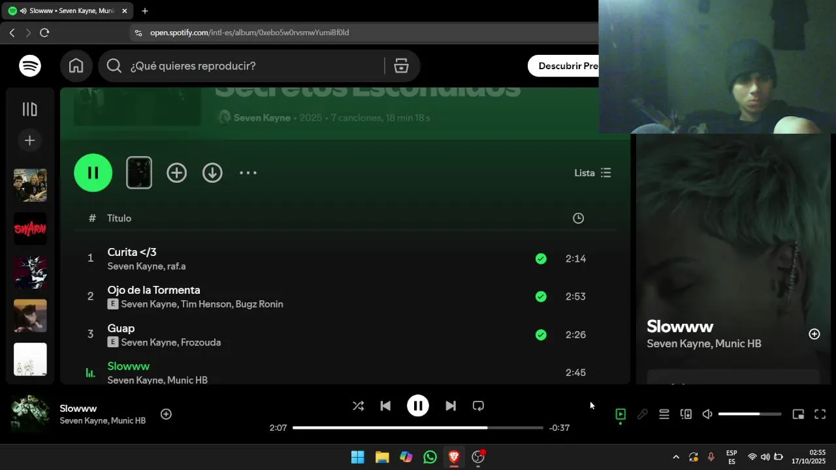836x470 pixels.
Task: Focus the ¿Qué quieres reproducir? search box
Action: [255, 66]
